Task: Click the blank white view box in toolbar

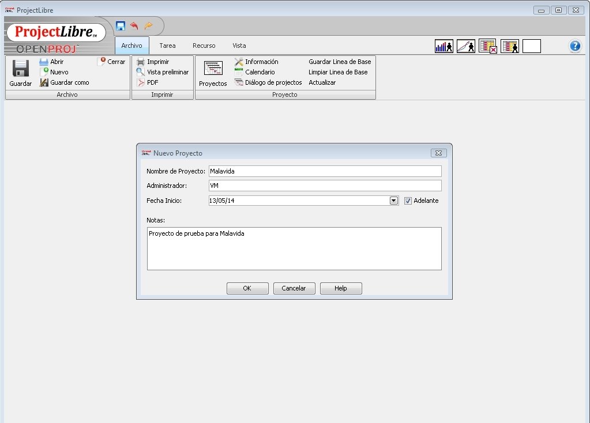Action: [532, 46]
